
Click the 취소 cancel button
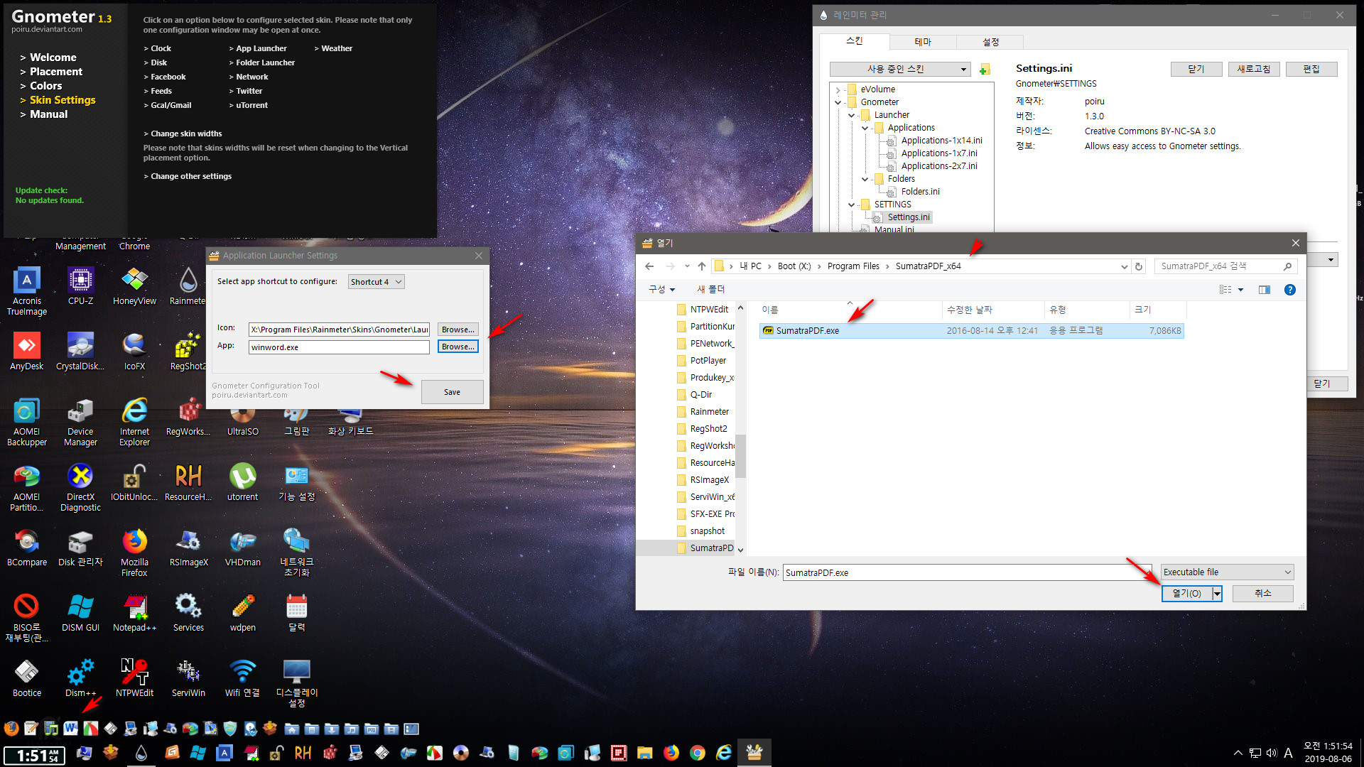pos(1263,594)
